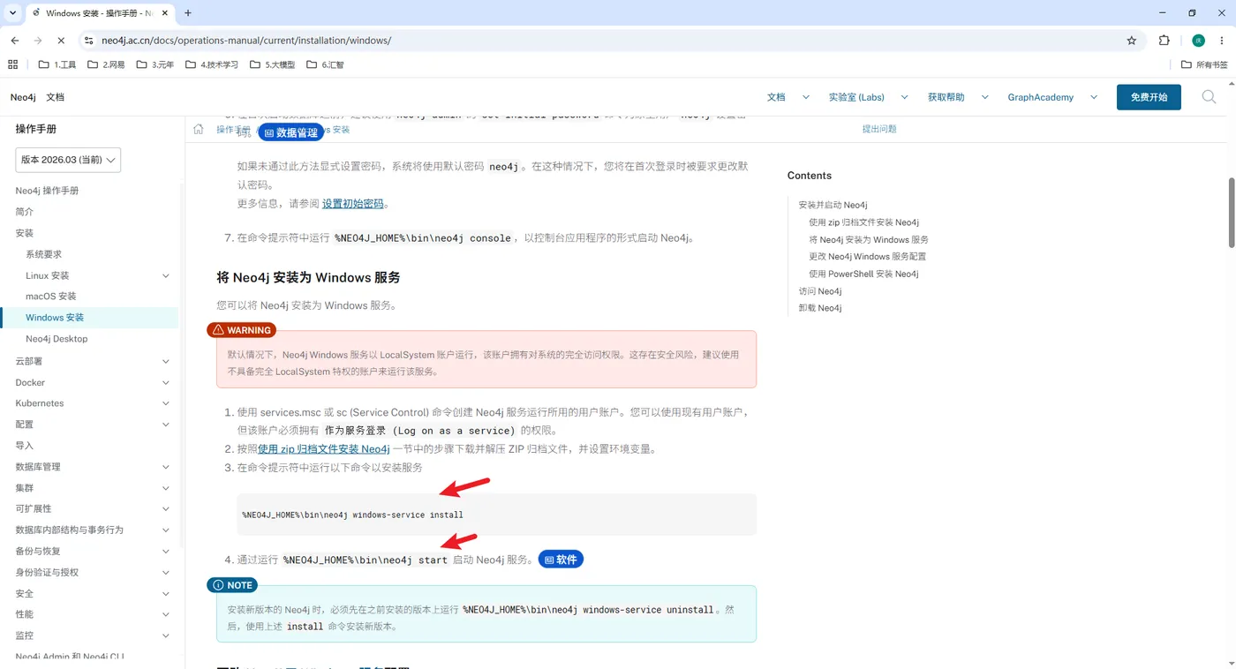Screen dimensions: 1236x669
Task: Click the browser address bar URL
Action: pos(246,41)
